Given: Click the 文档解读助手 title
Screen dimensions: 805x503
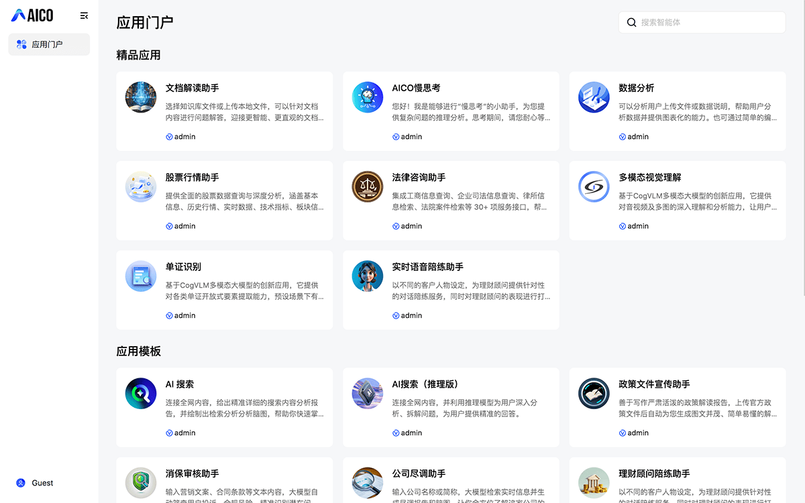Looking at the screenshot, I should coord(192,88).
